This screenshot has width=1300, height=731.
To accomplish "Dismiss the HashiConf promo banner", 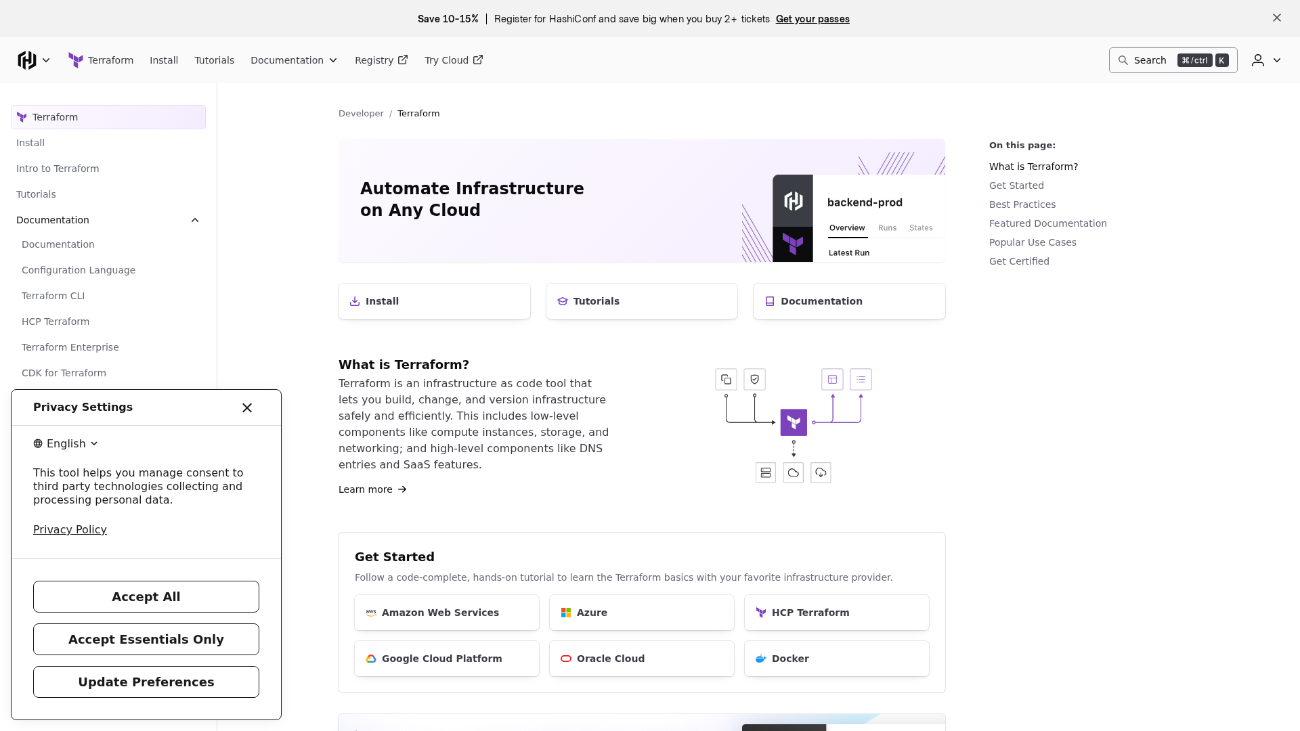I will (1277, 18).
